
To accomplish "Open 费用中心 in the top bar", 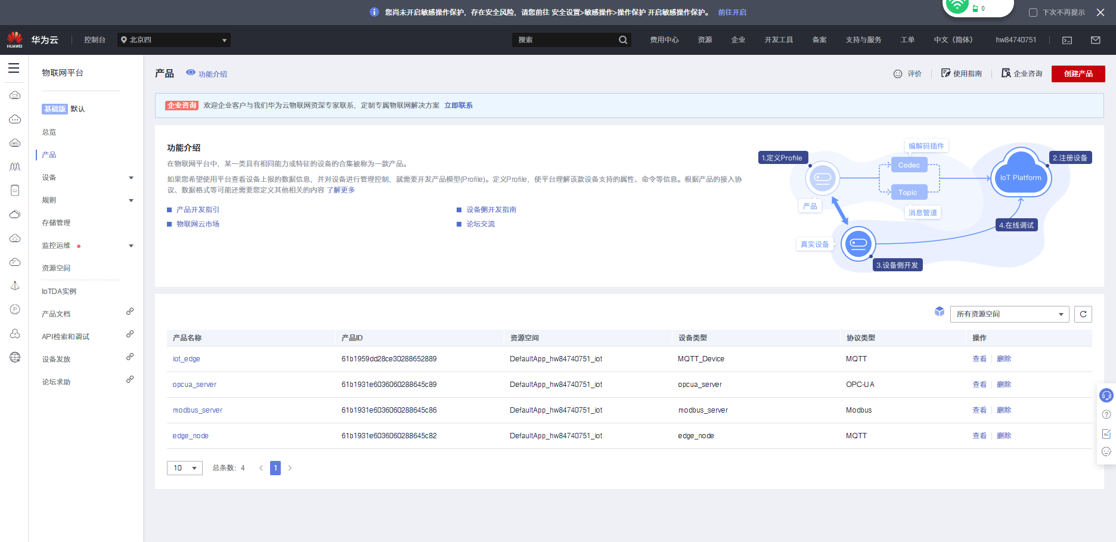I will (664, 40).
